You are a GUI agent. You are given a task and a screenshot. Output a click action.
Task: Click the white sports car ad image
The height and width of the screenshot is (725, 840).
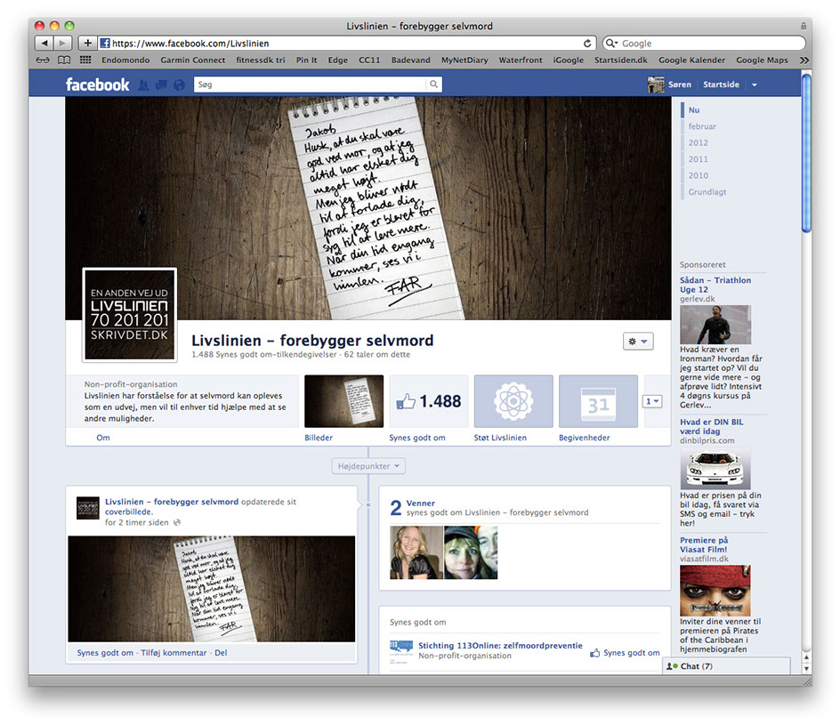pos(715,469)
